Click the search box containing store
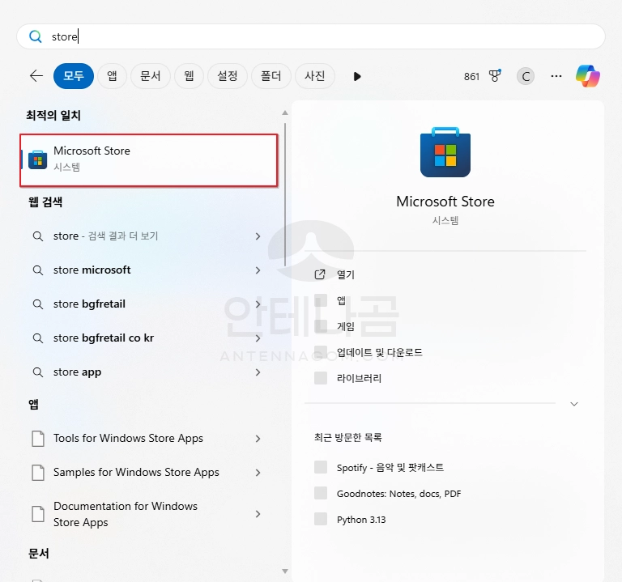 [311, 36]
